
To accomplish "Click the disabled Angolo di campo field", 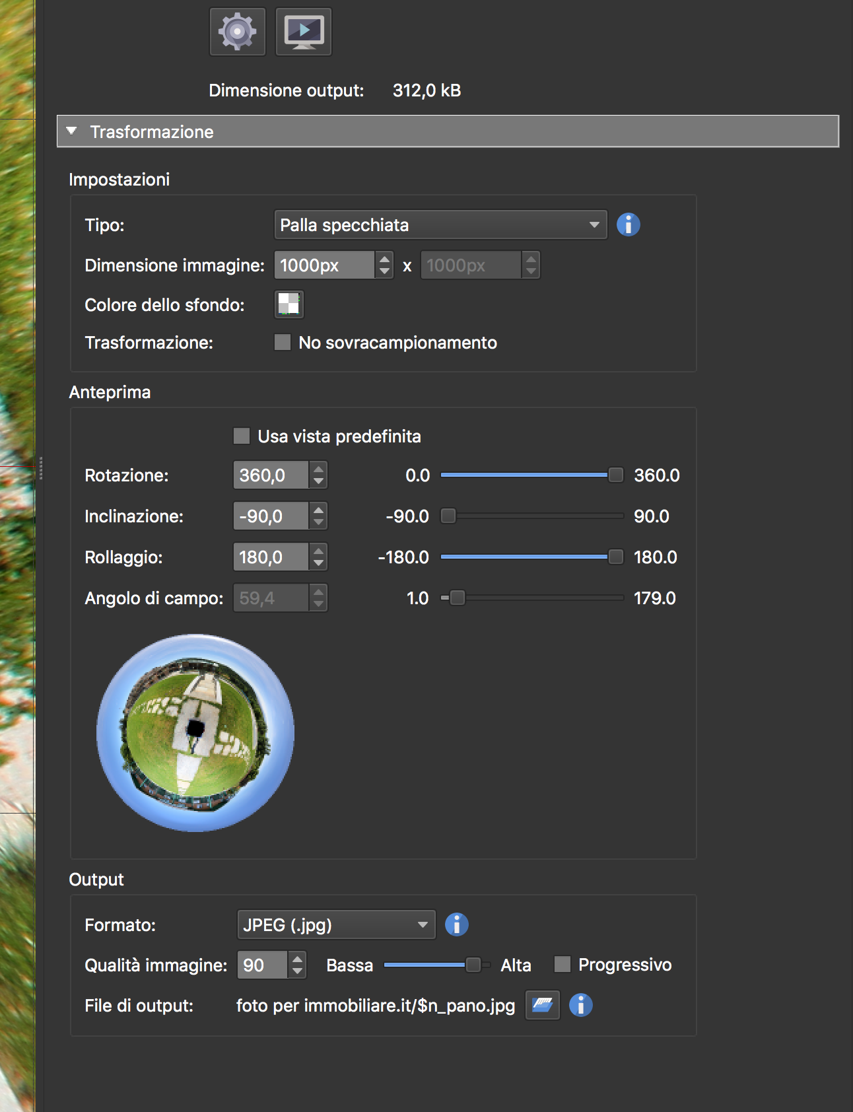I will coord(271,598).
